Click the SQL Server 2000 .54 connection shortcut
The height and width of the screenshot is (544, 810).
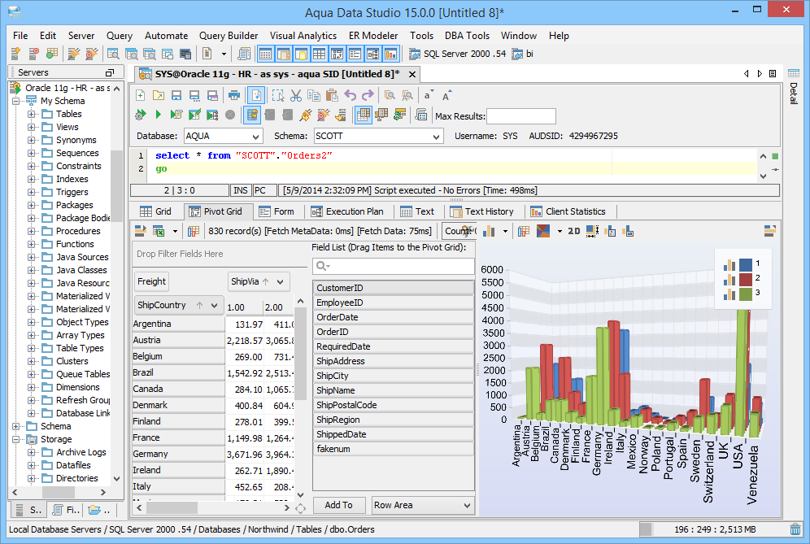coord(457,54)
